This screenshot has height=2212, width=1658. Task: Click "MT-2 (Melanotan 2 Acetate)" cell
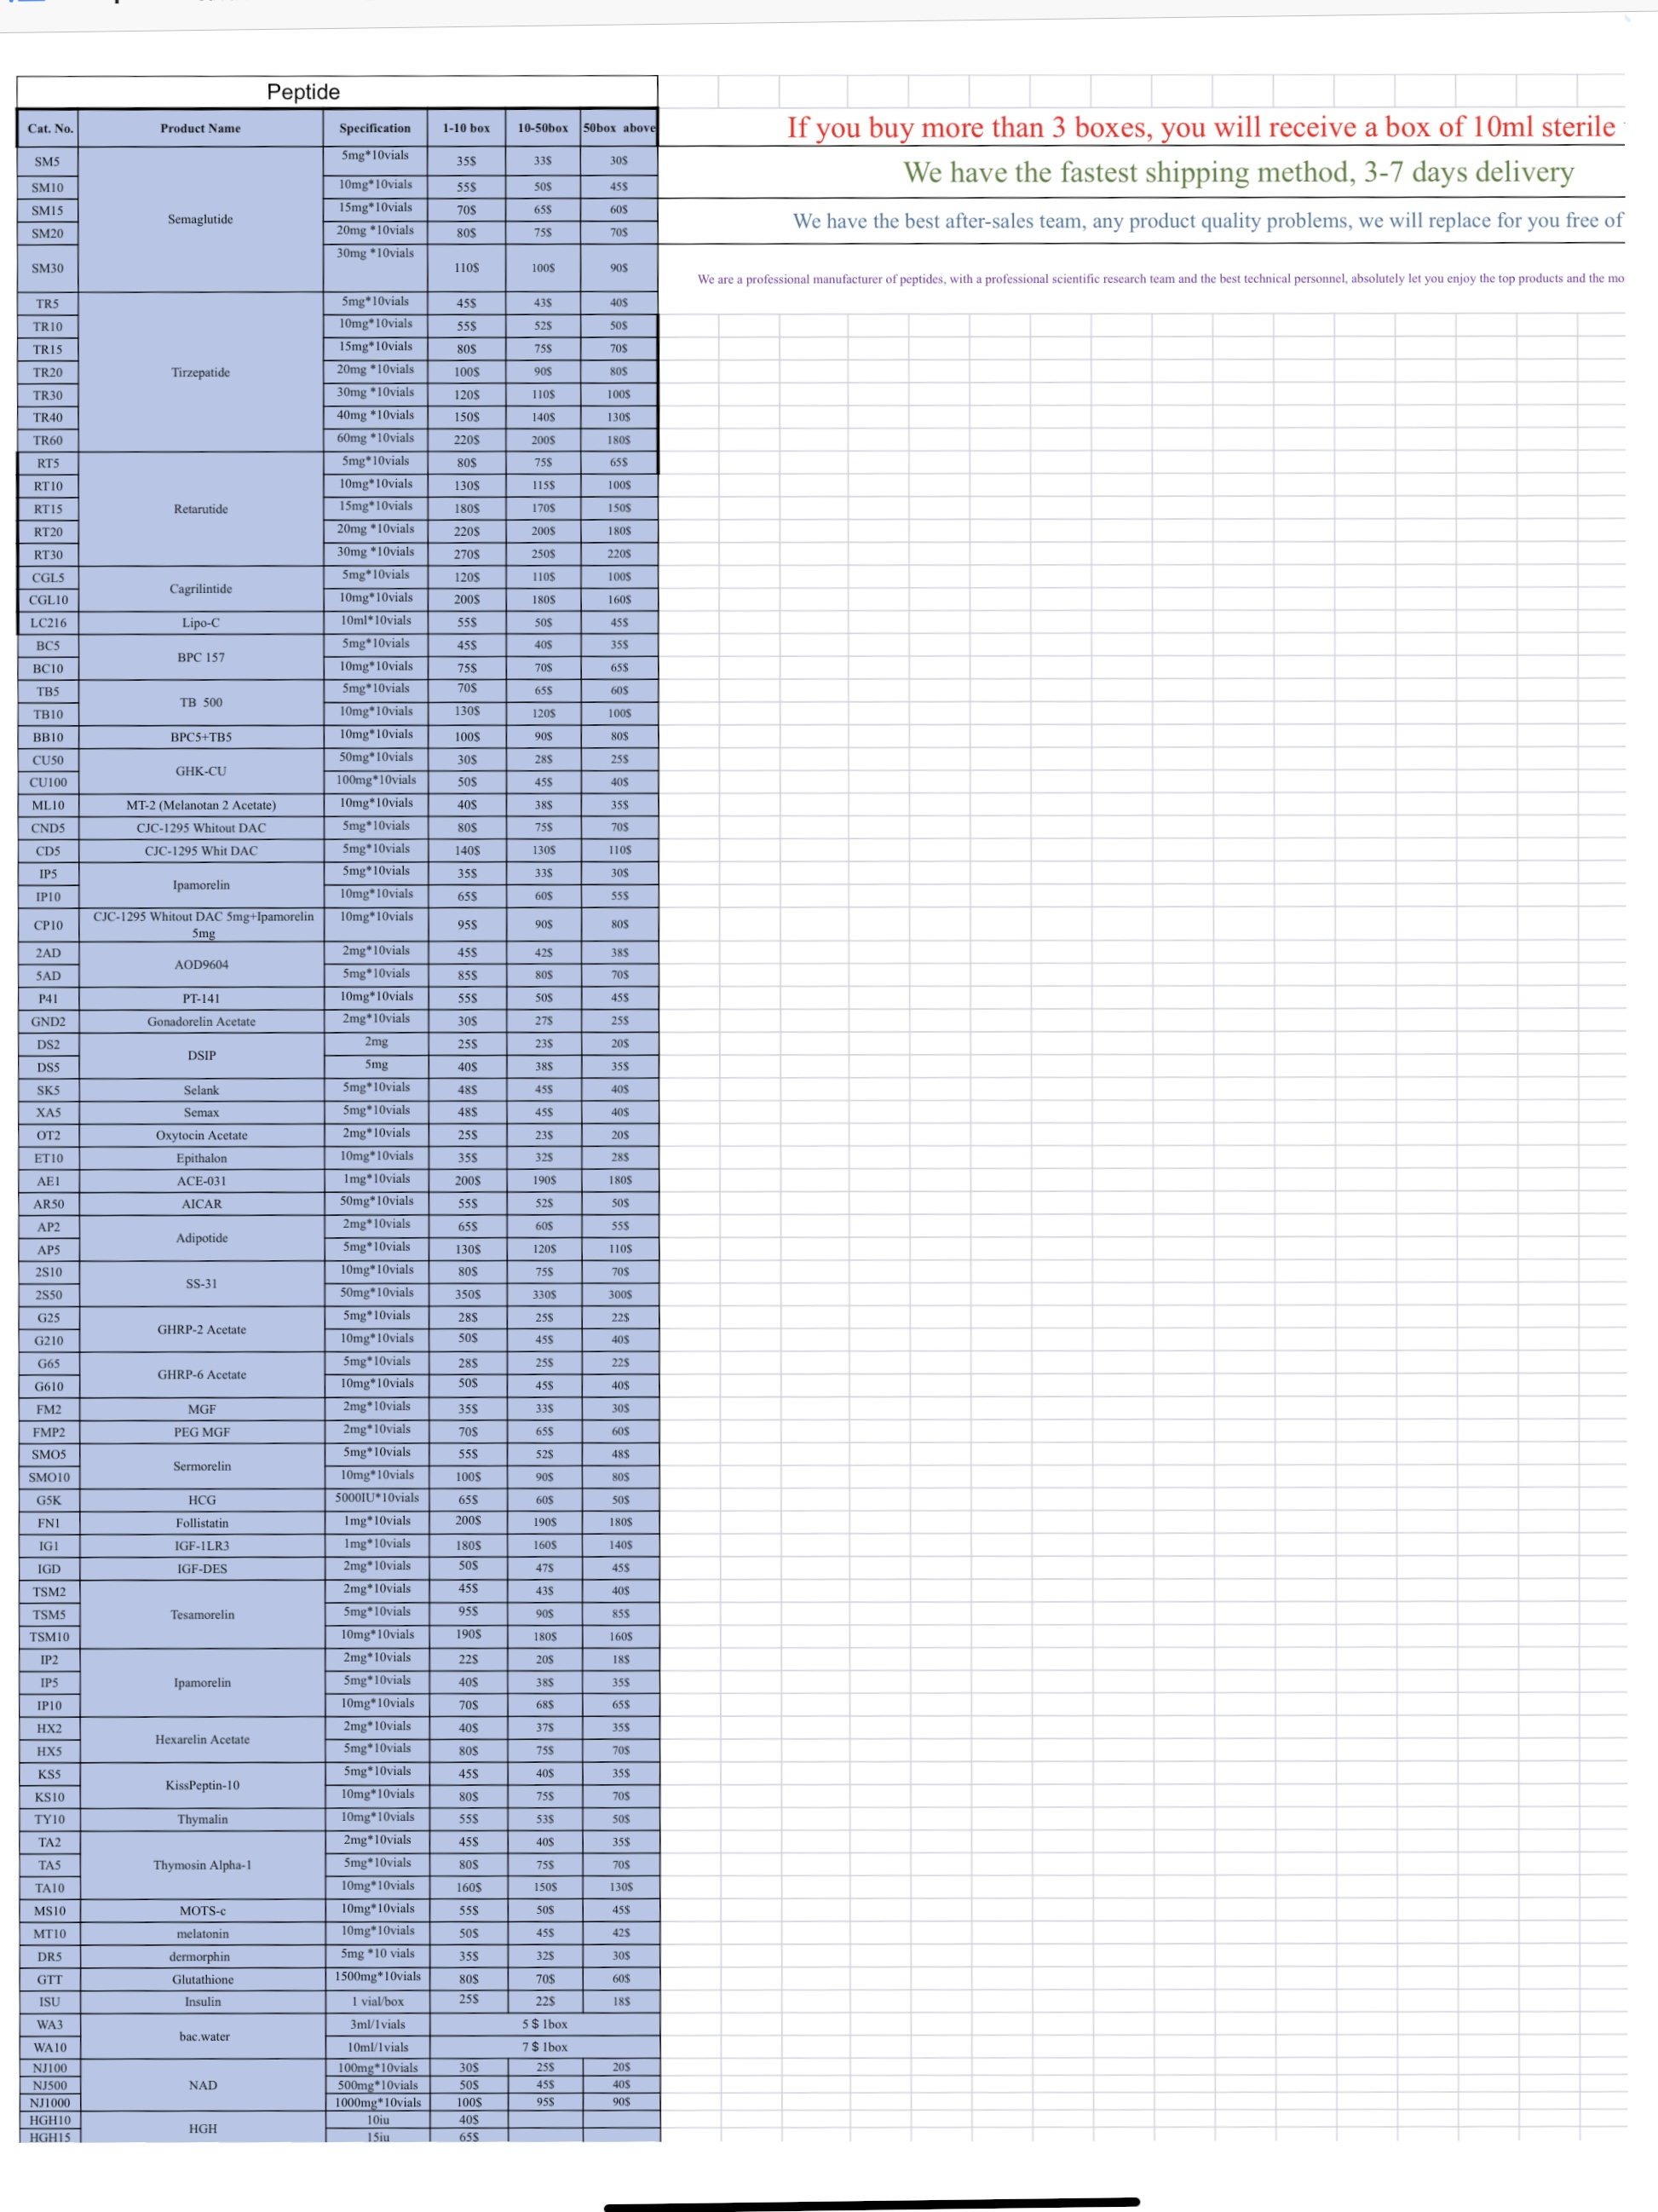(x=201, y=805)
